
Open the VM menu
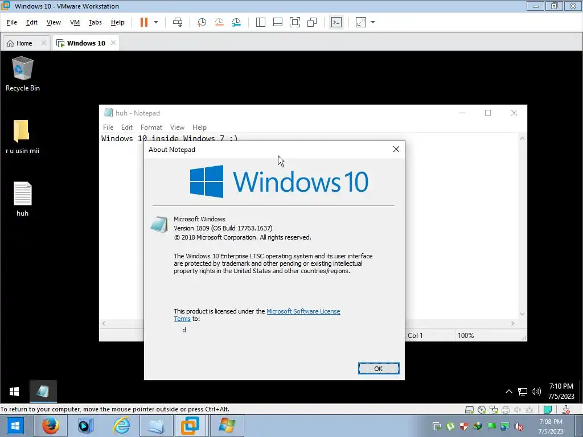(x=75, y=22)
